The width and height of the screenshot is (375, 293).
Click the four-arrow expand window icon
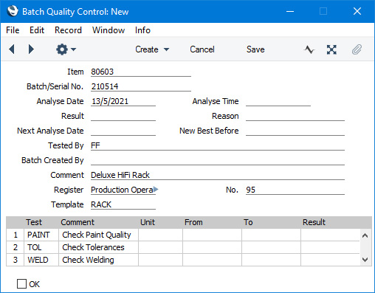(x=331, y=49)
